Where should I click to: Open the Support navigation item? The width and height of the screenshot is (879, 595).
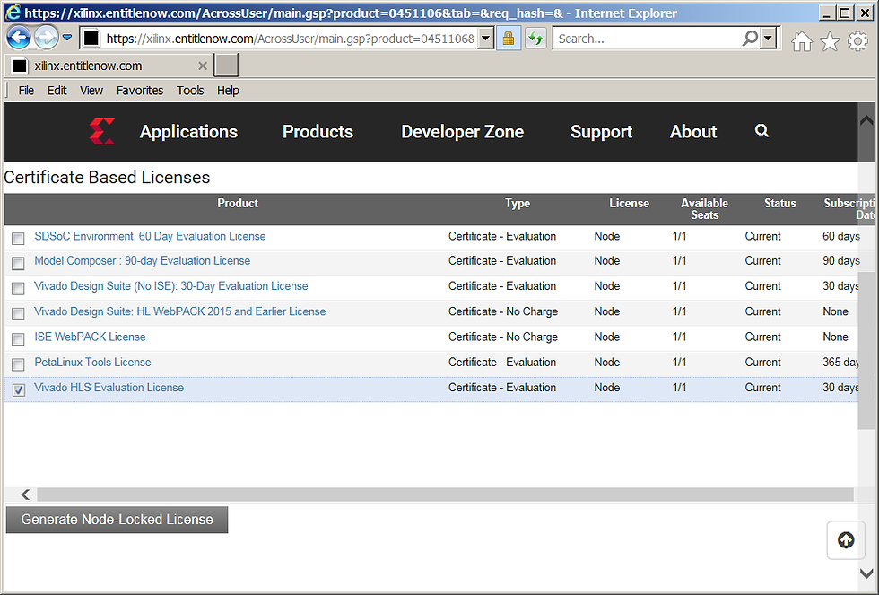[x=601, y=132]
